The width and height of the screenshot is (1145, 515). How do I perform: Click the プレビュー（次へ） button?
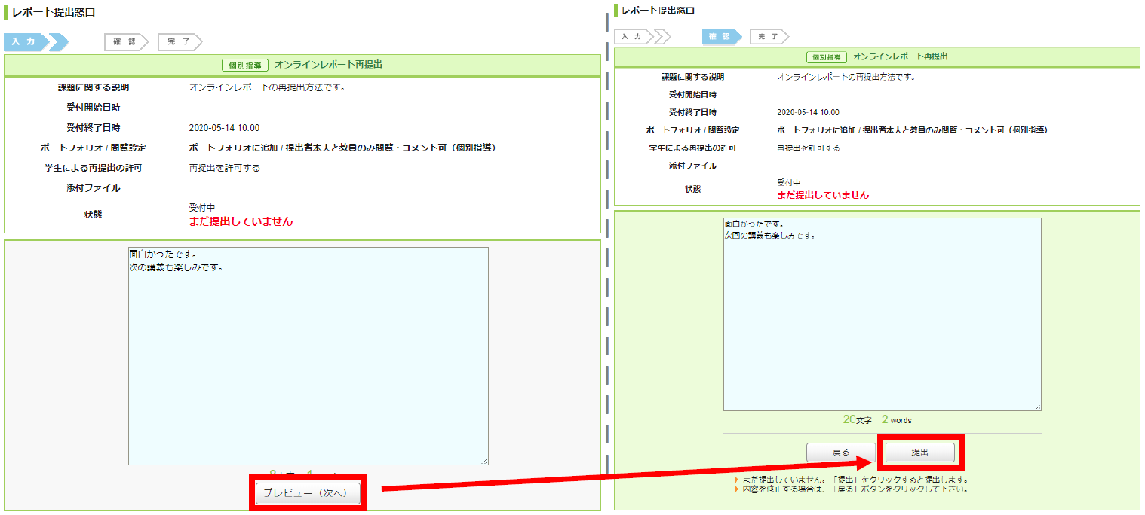308,493
